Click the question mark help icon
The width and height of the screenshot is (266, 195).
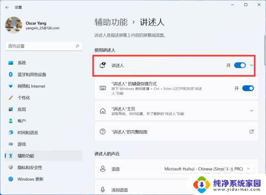tap(103, 132)
